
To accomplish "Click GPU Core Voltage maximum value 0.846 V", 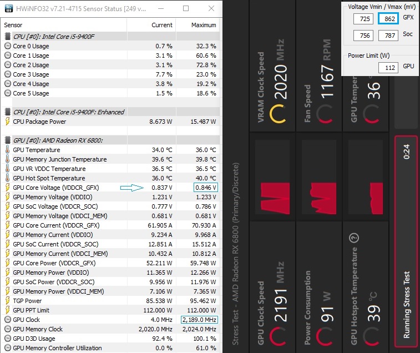I will coord(206,188).
